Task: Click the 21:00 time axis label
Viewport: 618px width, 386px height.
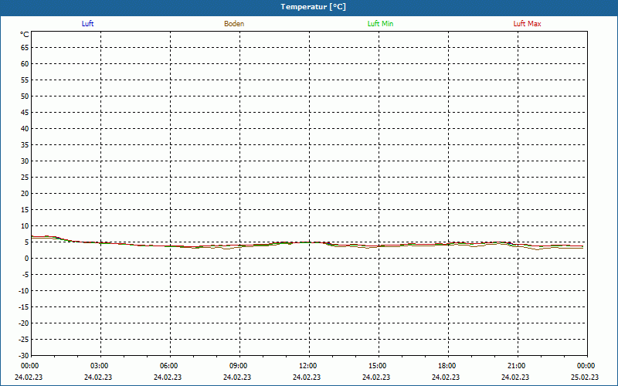Action: click(517, 366)
